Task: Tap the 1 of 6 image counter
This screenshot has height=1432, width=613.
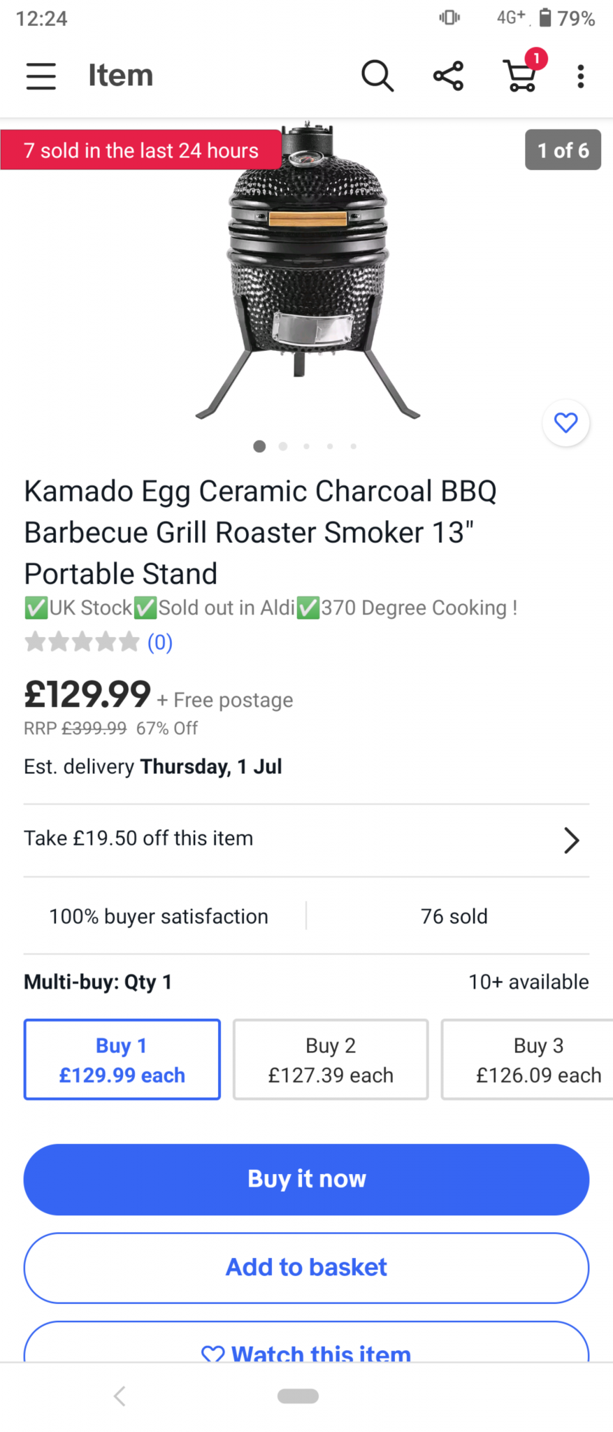Action: click(x=563, y=150)
